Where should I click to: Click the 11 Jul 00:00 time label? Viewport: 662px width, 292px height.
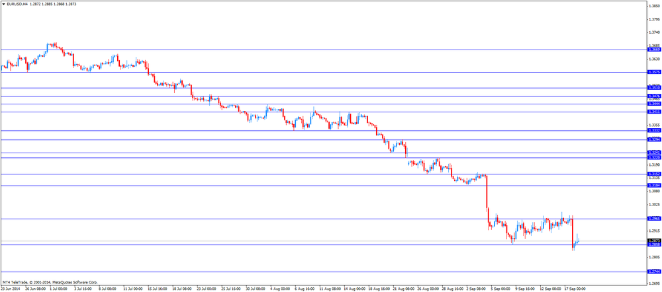pyautogui.click(x=133, y=289)
